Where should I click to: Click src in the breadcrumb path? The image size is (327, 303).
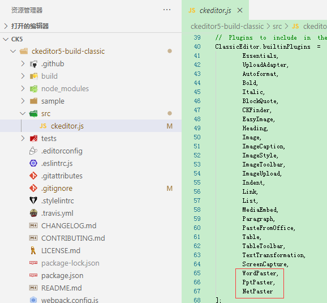pyautogui.click(x=277, y=27)
